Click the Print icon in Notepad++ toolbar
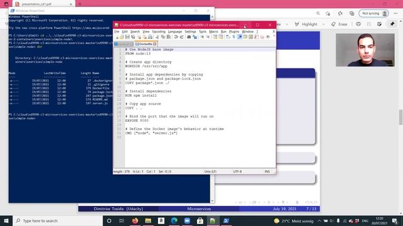Screen dimensions: 403x226 tap(150, 37)
